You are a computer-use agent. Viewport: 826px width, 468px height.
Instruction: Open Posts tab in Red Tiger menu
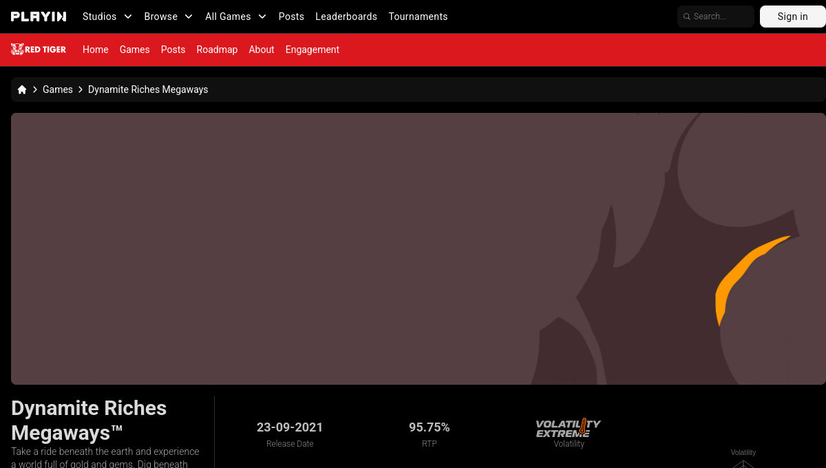click(173, 50)
